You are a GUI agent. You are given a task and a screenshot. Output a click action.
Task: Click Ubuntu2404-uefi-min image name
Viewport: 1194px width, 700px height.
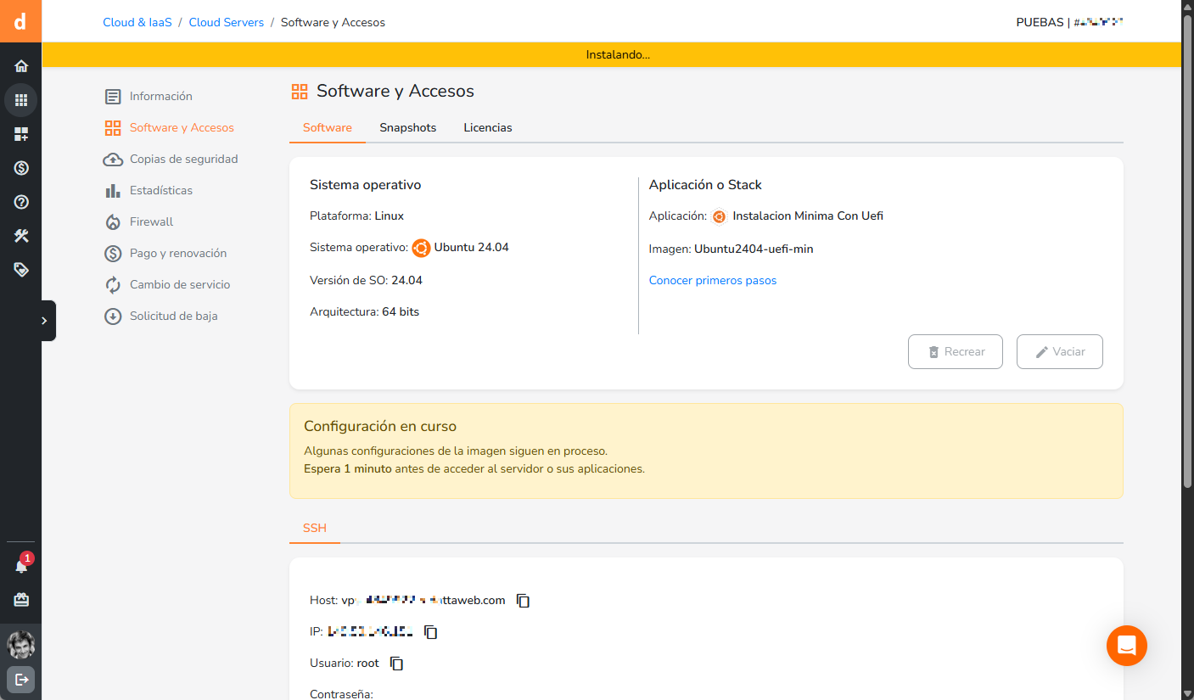pos(754,249)
